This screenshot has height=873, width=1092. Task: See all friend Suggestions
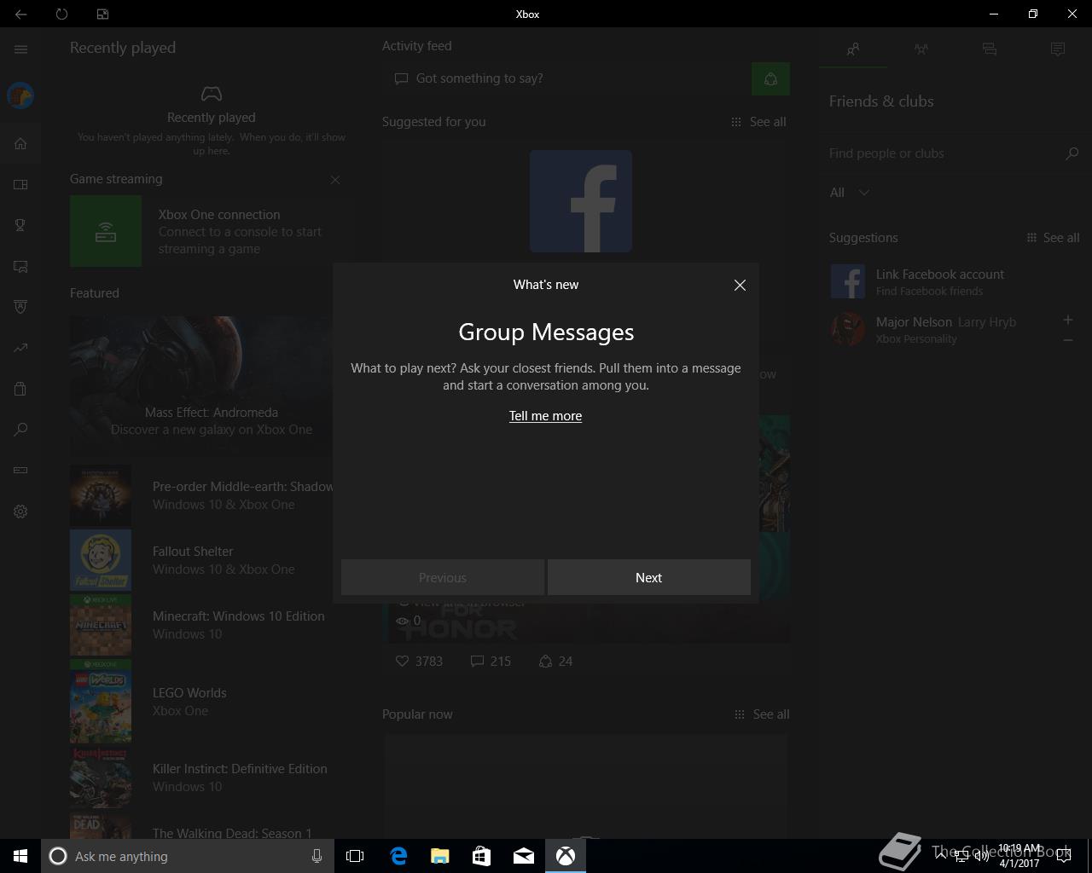[1053, 238]
